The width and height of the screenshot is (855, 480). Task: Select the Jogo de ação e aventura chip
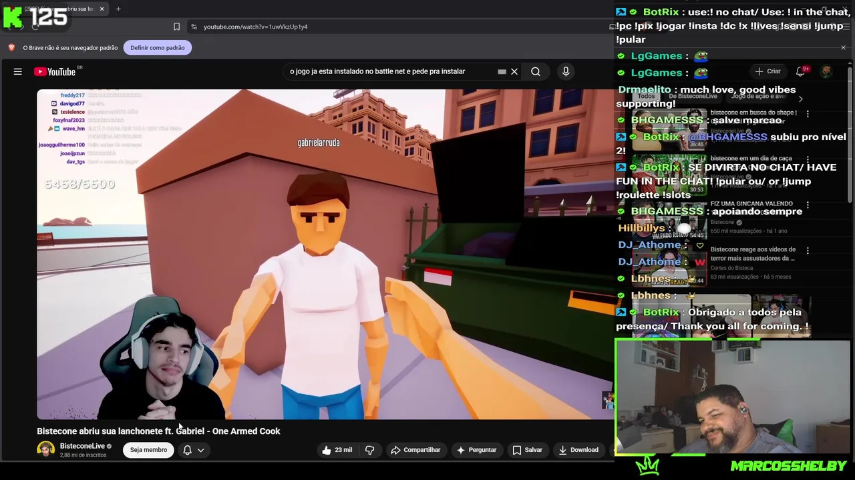click(759, 96)
